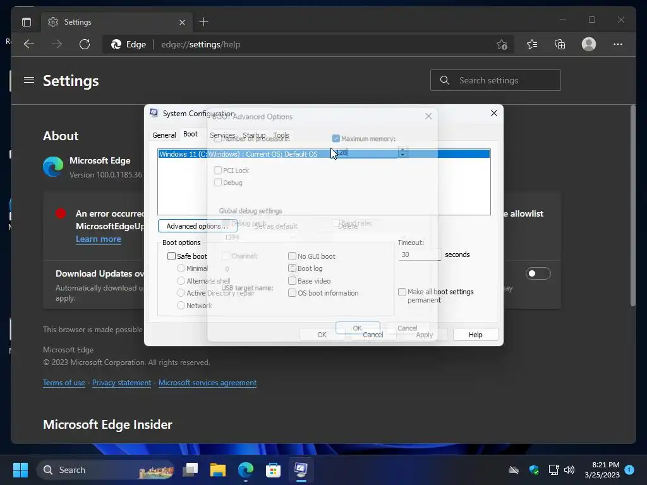Check the OS boot information option
The width and height of the screenshot is (647, 485).
point(292,293)
